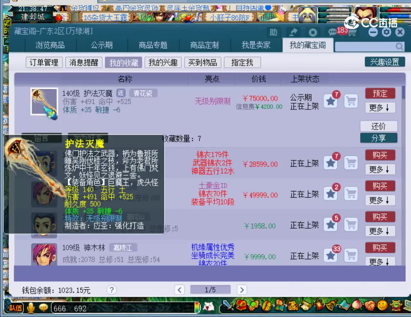Click the white pet face icon in bottom bar
Screen dimensions: 411x317
[209, 307]
